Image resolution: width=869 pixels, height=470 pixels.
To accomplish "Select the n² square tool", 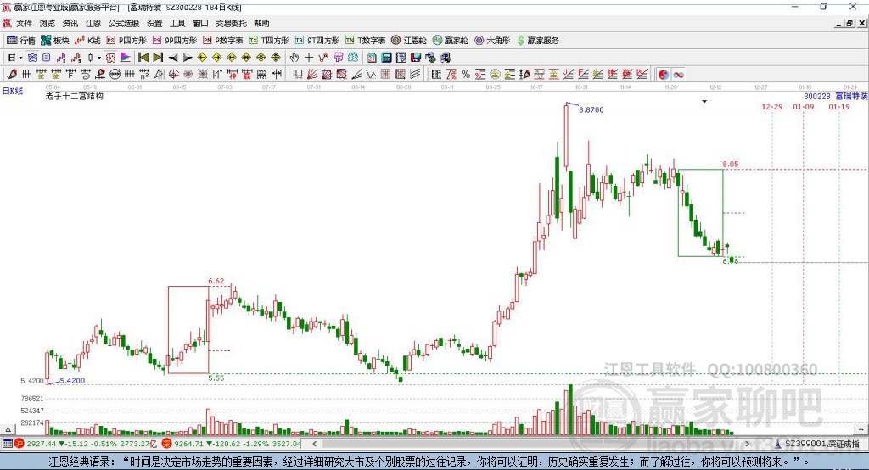I will pyautogui.click(x=144, y=75).
